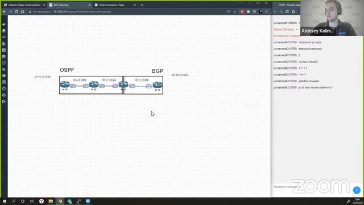Open the info Status icon in sidebar
This screenshot has height=205, width=364.
4,76
